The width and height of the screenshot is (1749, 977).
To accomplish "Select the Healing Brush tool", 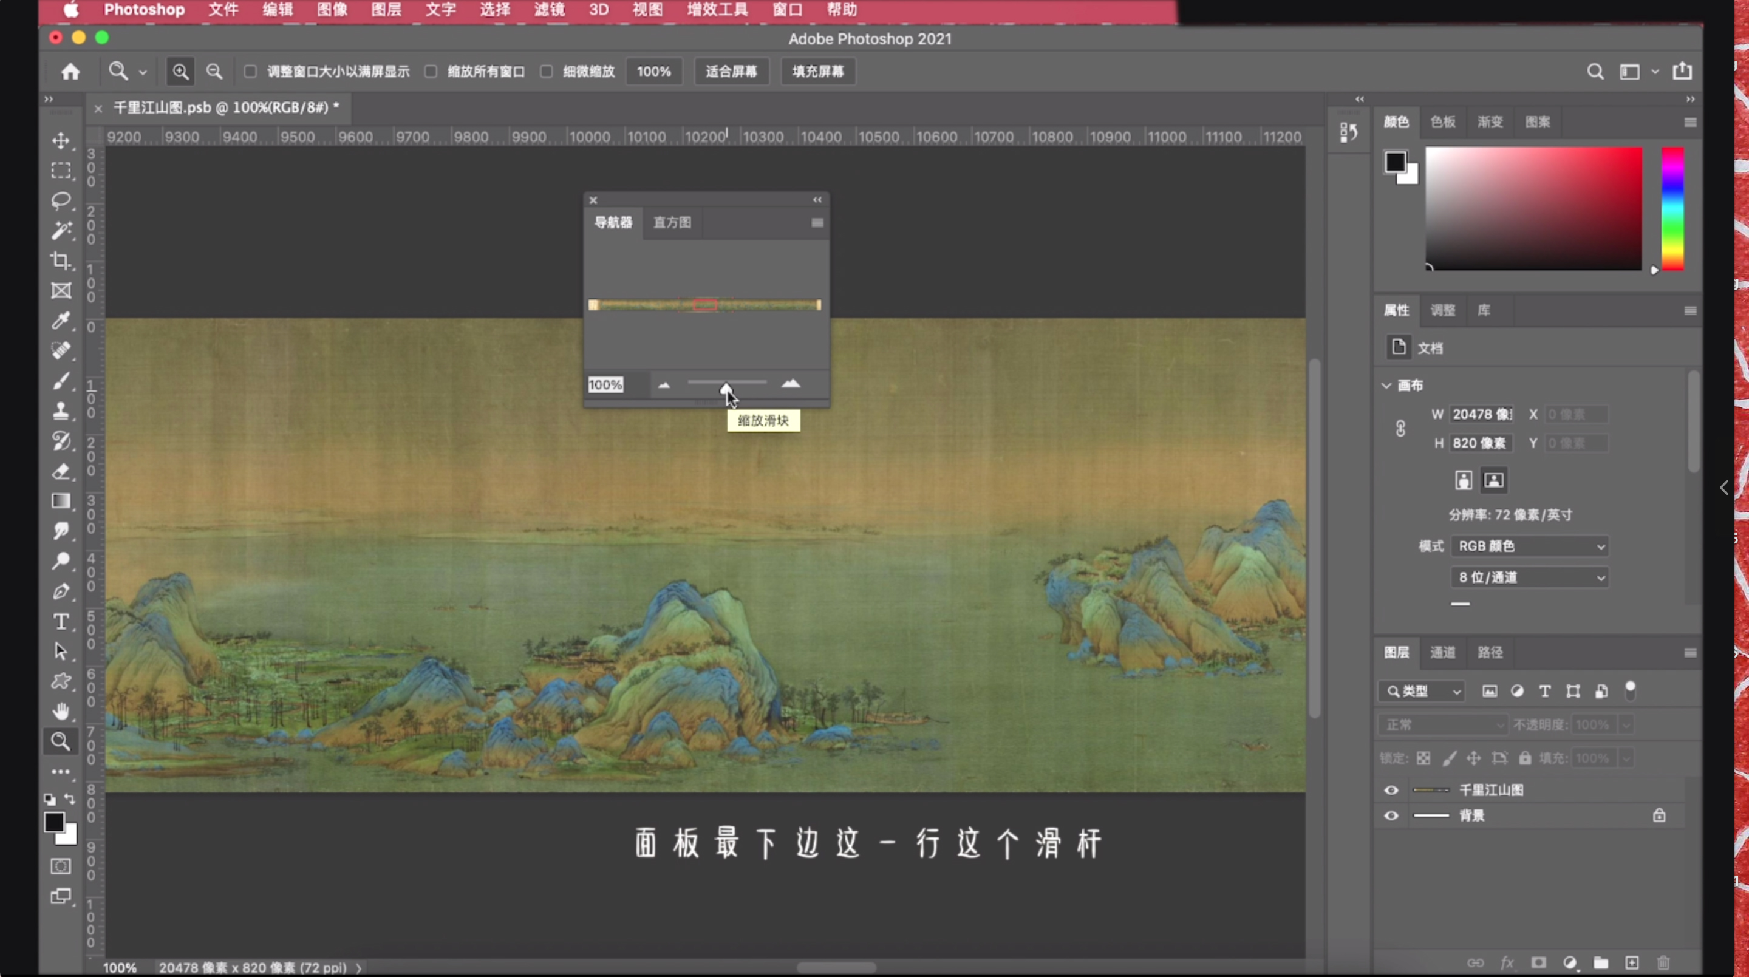I will click(61, 350).
